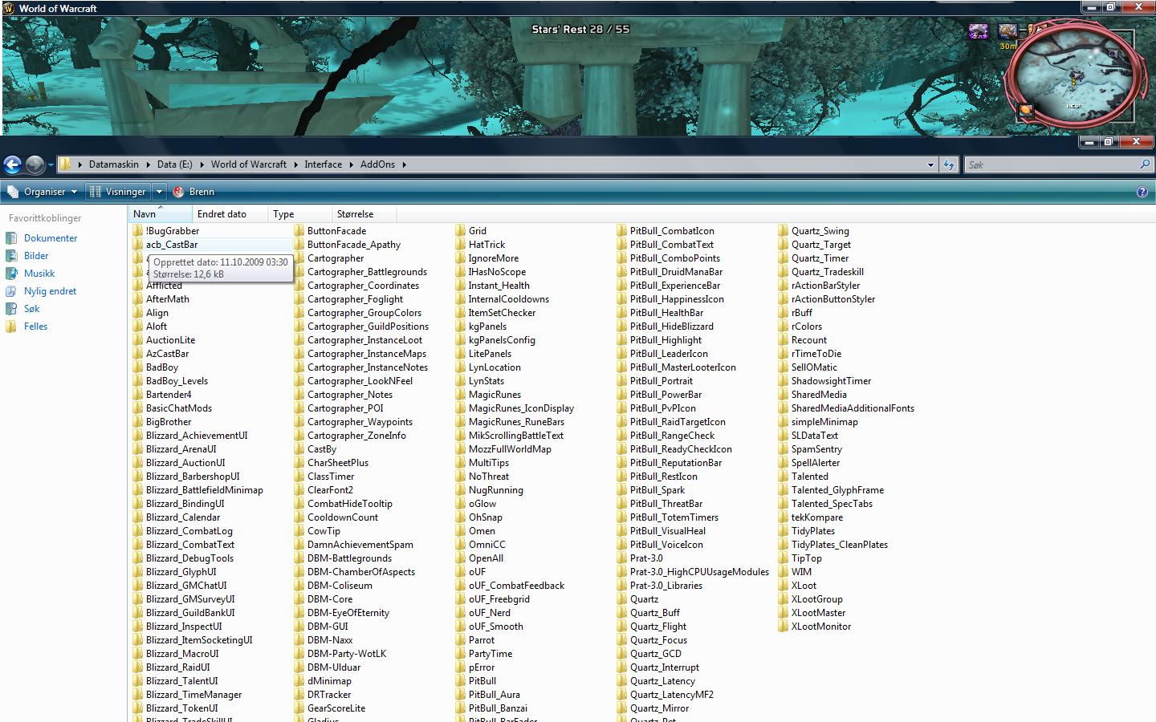Screen dimensions: 1156x722
Task: Click the Musikk icon in favorites
Action: pos(10,274)
